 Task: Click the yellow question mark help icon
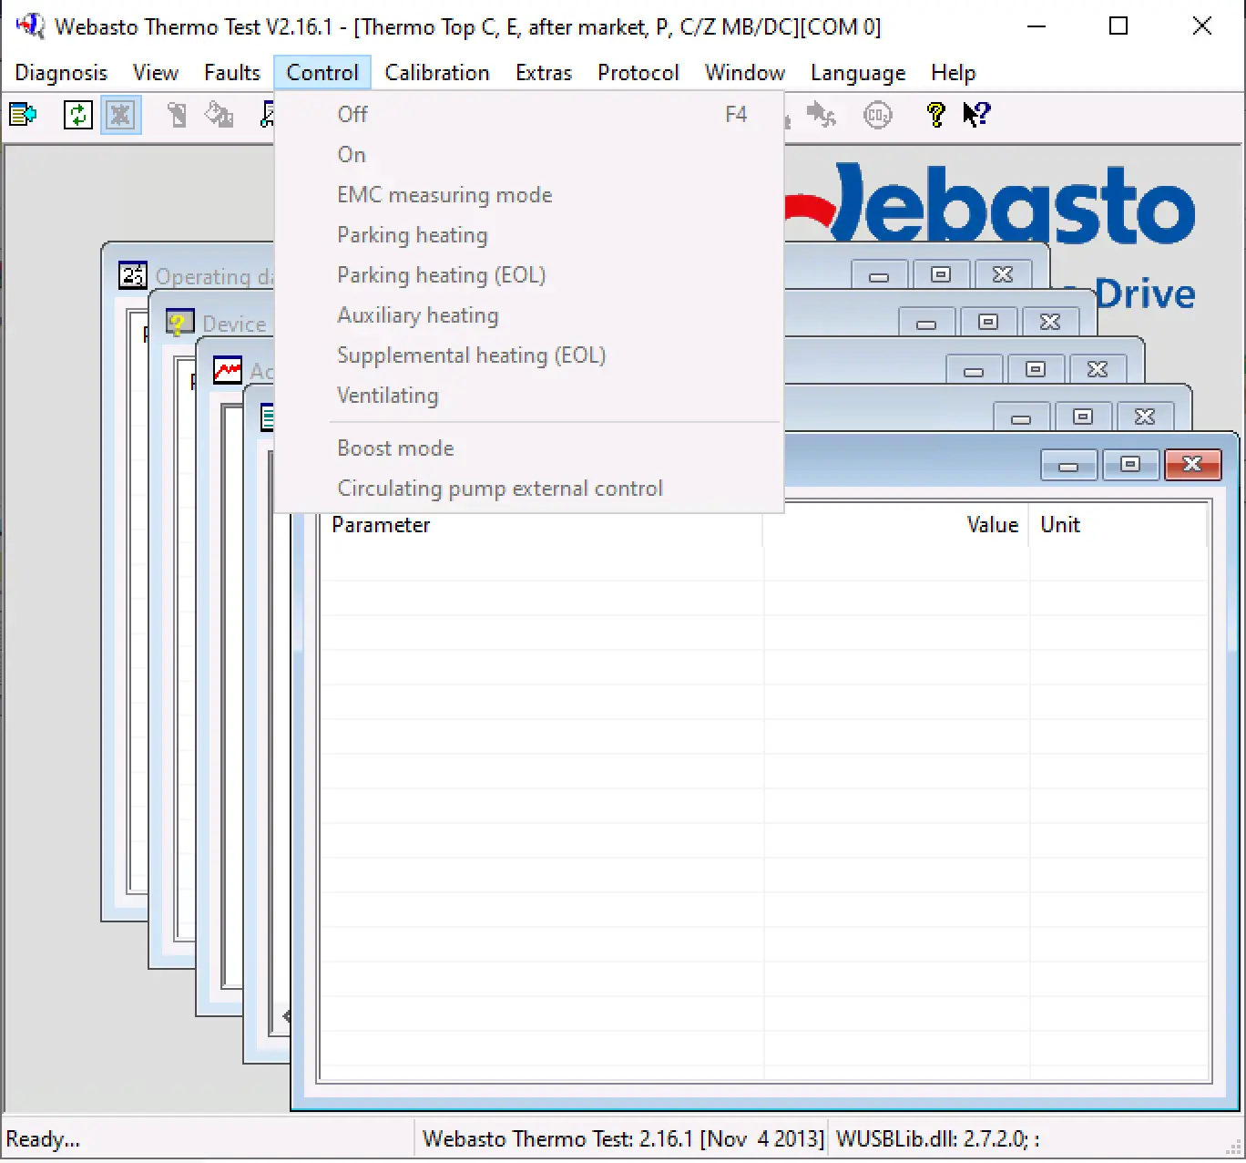click(935, 115)
